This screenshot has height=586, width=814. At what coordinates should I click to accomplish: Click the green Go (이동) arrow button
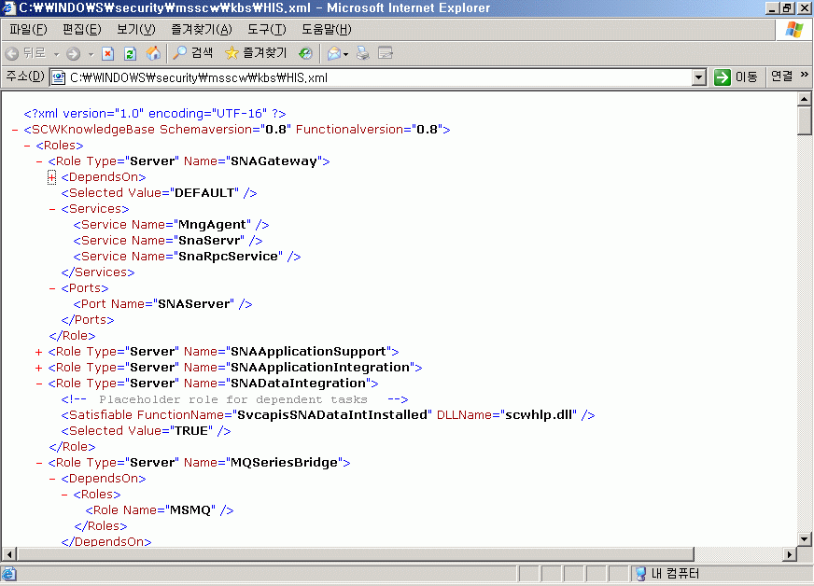[x=723, y=77]
